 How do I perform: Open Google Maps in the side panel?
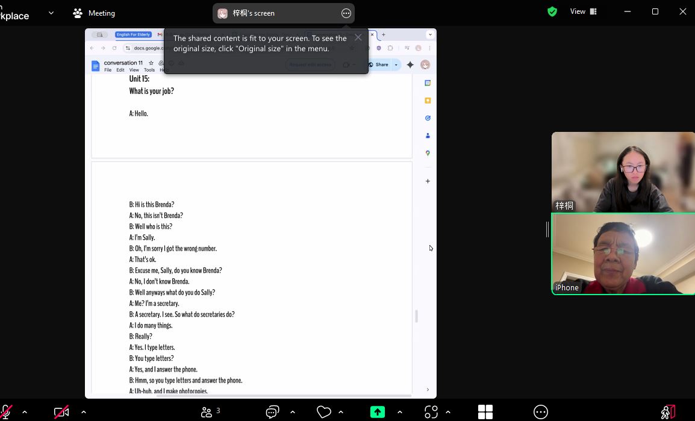[x=428, y=153]
